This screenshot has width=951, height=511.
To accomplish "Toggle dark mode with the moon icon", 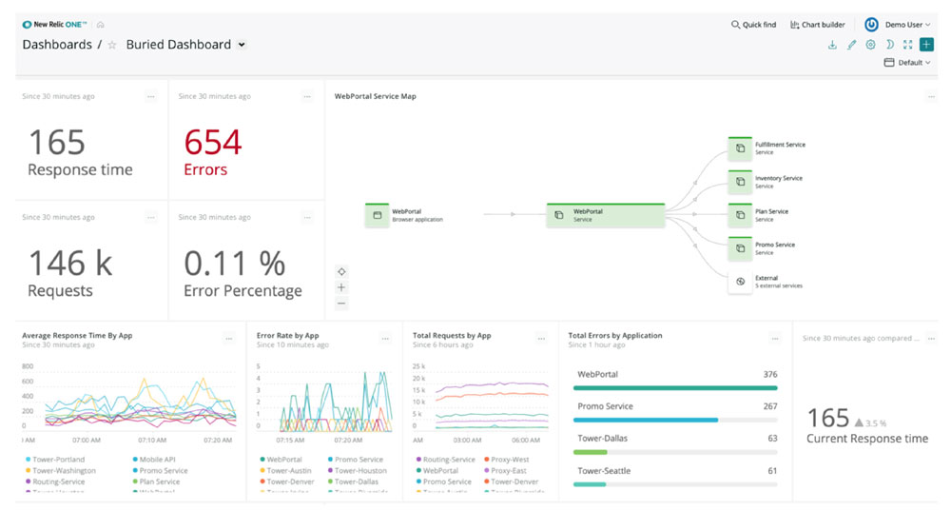I will point(889,45).
